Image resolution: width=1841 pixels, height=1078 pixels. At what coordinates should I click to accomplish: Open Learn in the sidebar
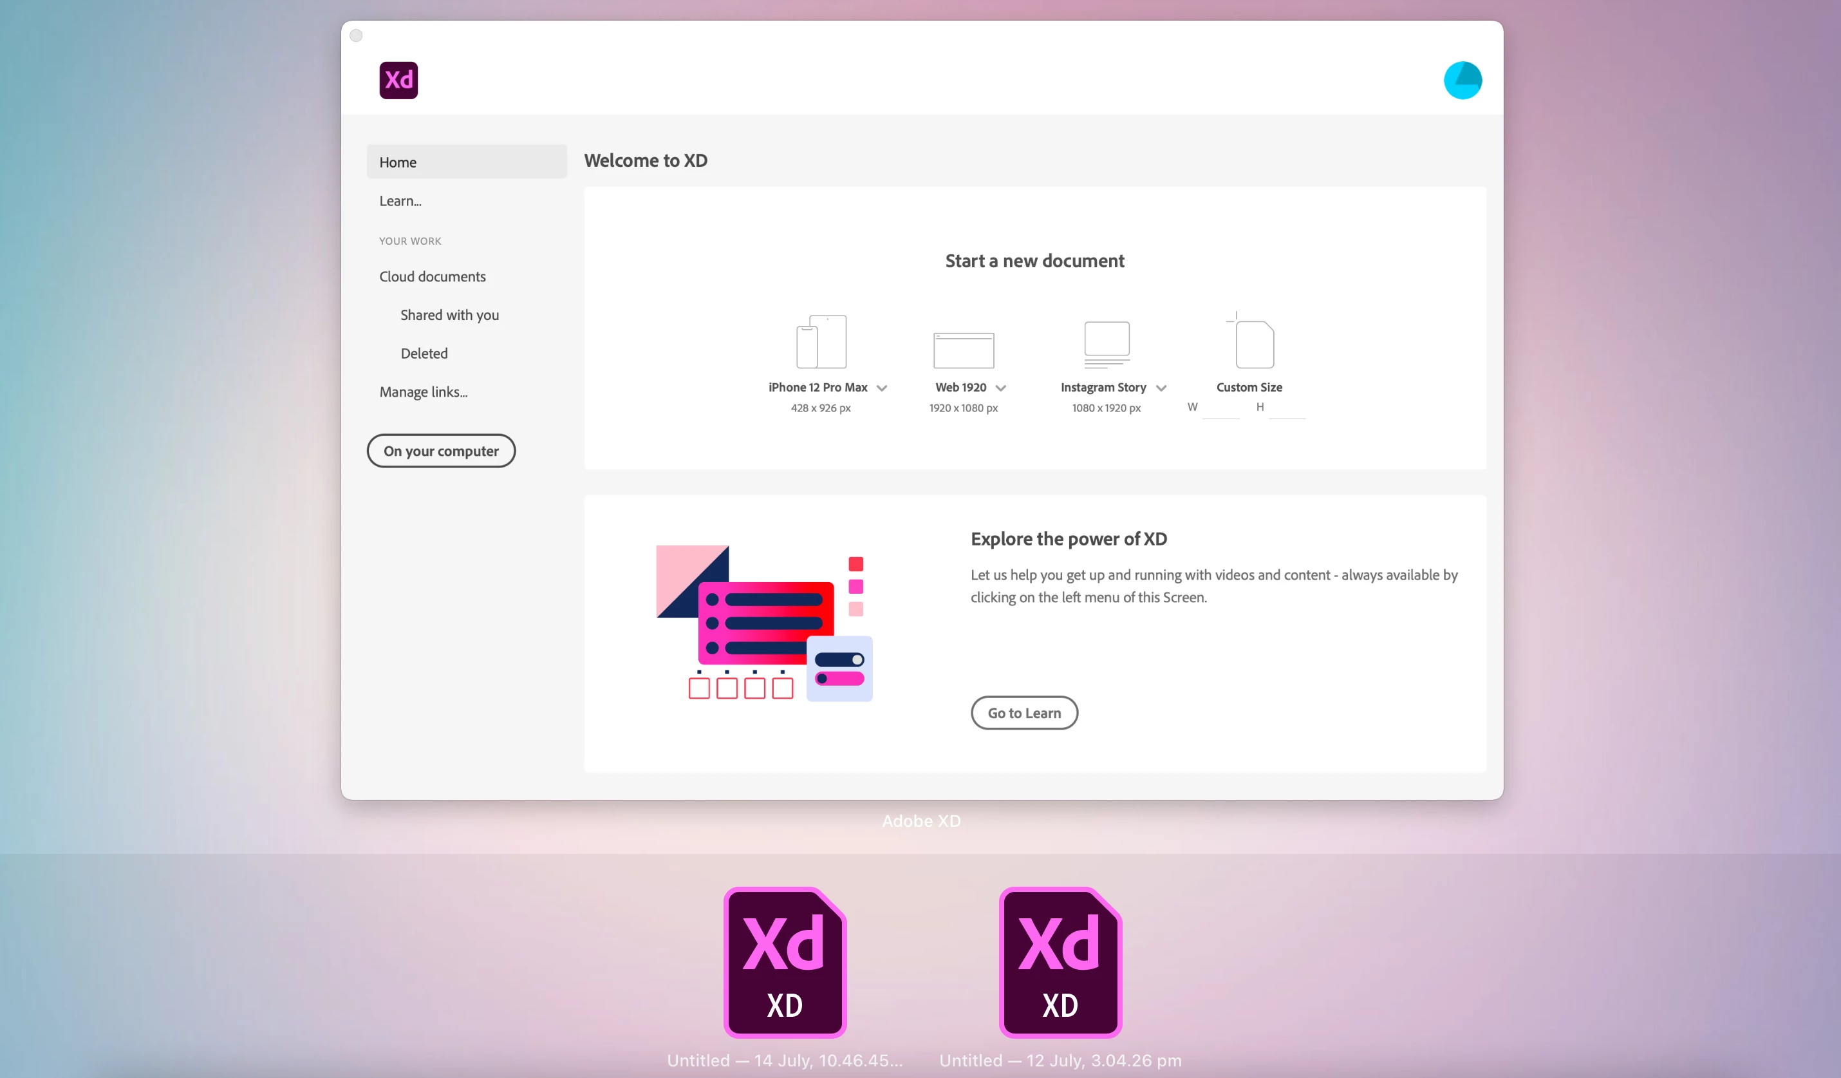click(x=400, y=201)
